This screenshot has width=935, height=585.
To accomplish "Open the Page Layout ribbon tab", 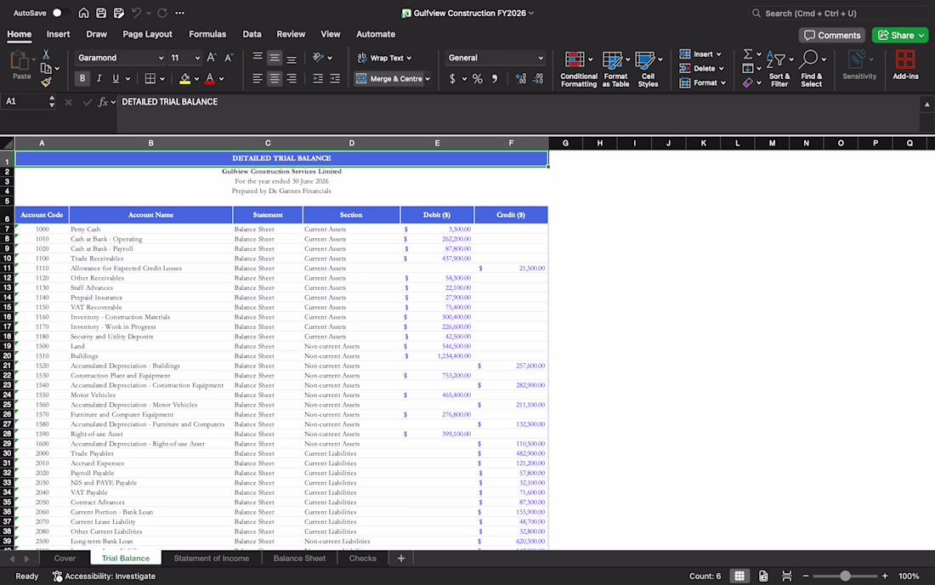I will coord(147,34).
